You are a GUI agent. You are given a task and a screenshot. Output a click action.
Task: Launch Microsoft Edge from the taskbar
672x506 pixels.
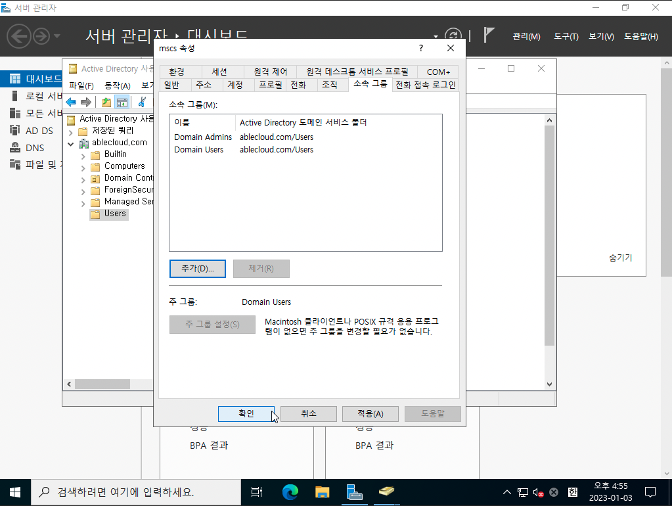click(290, 492)
